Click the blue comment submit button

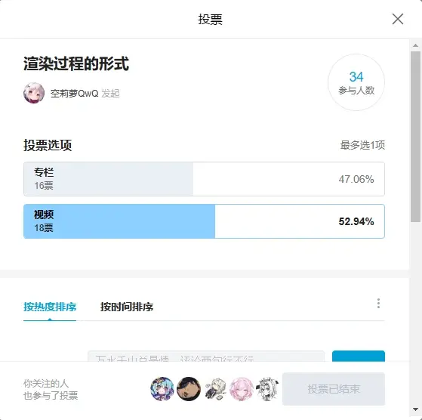(359, 356)
